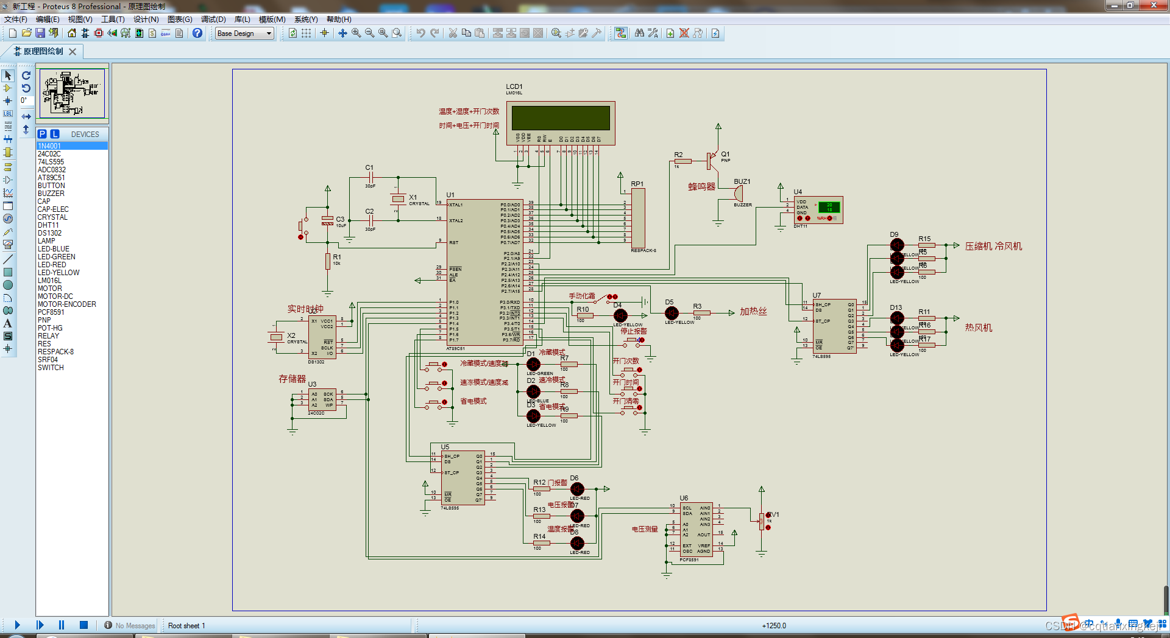Click the Library Manager 'L' button
1170x638 pixels.
[55, 134]
